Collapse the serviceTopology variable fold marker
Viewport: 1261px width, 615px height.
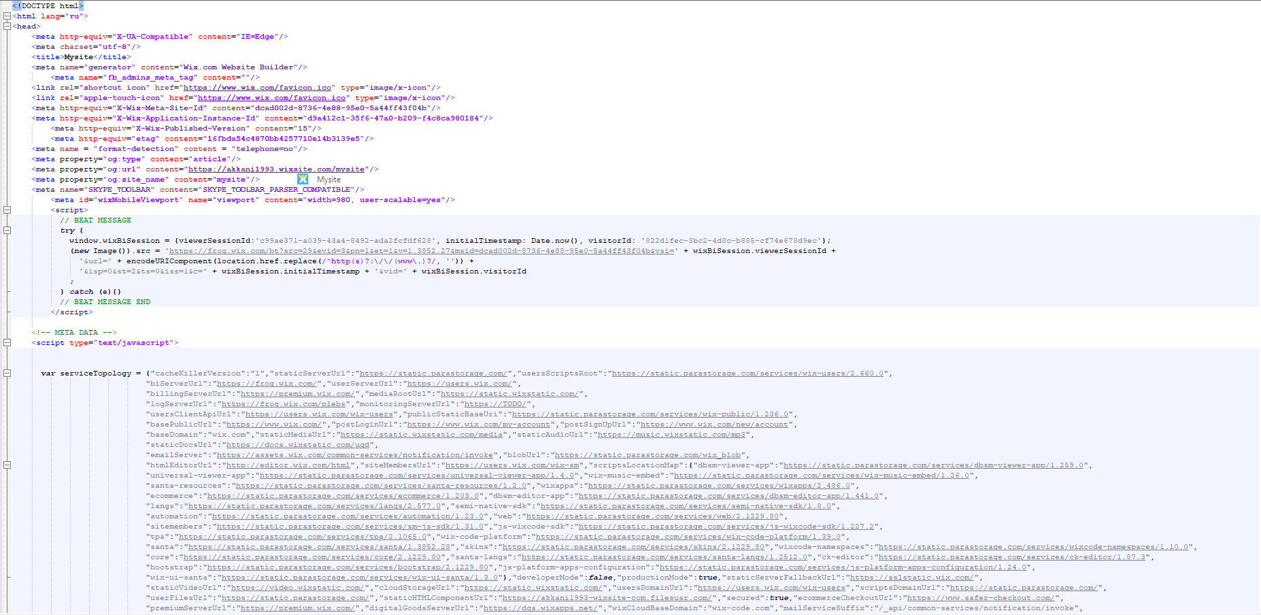[x=7, y=373]
